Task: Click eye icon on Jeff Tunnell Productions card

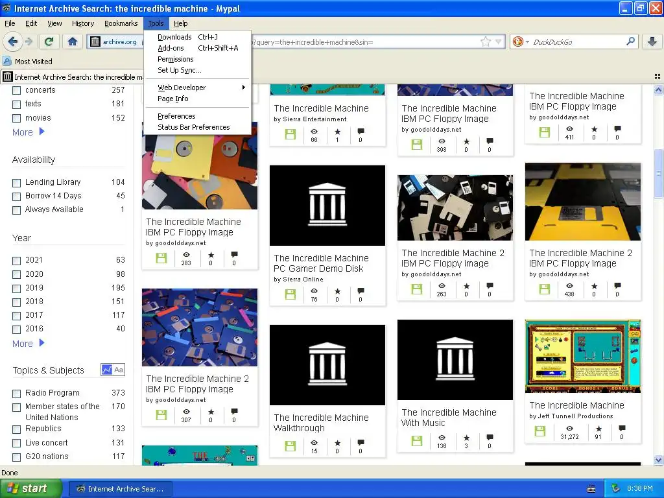Action: point(569,429)
